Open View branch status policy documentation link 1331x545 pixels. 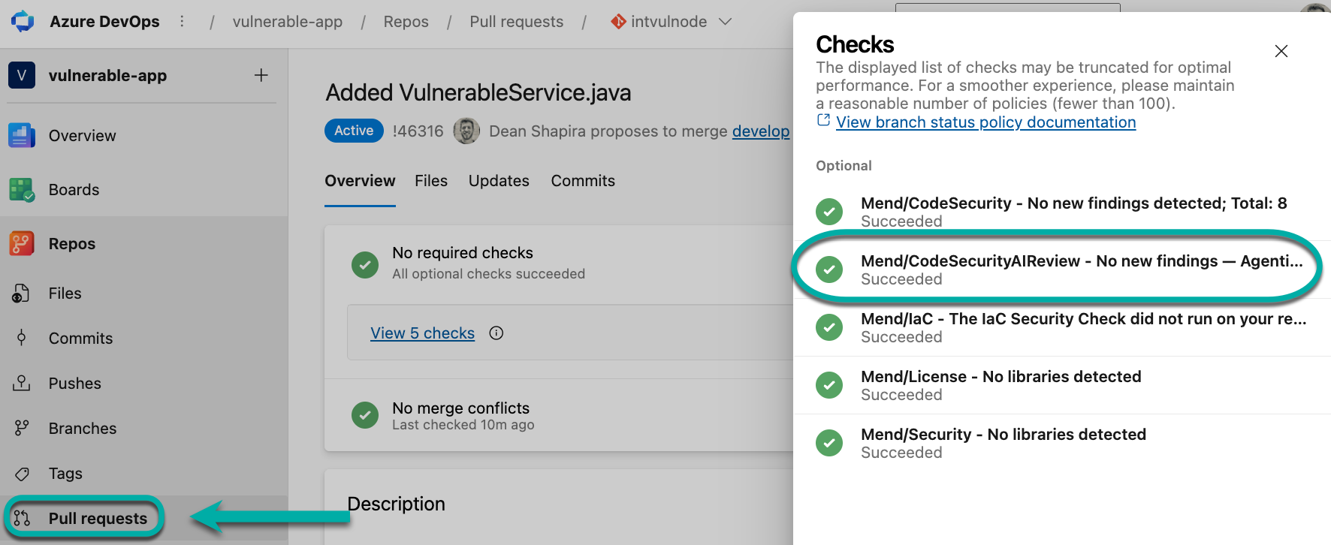pyautogui.click(x=985, y=122)
